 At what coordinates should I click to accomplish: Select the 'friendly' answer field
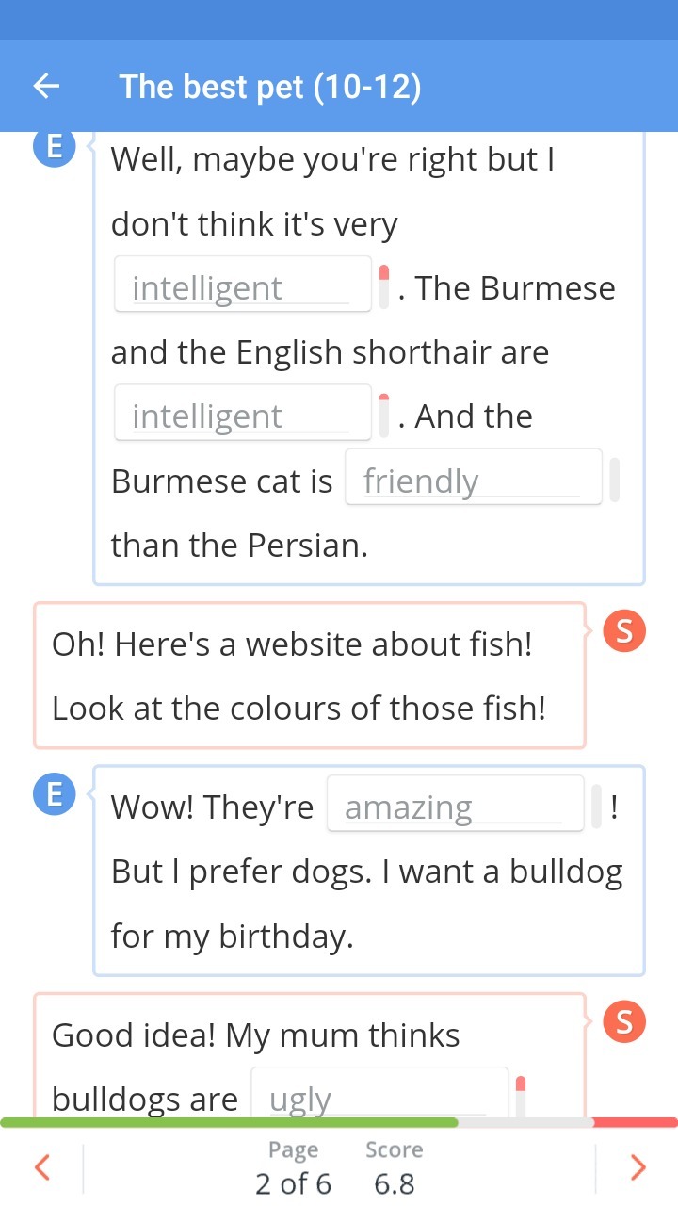click(474, 477)
